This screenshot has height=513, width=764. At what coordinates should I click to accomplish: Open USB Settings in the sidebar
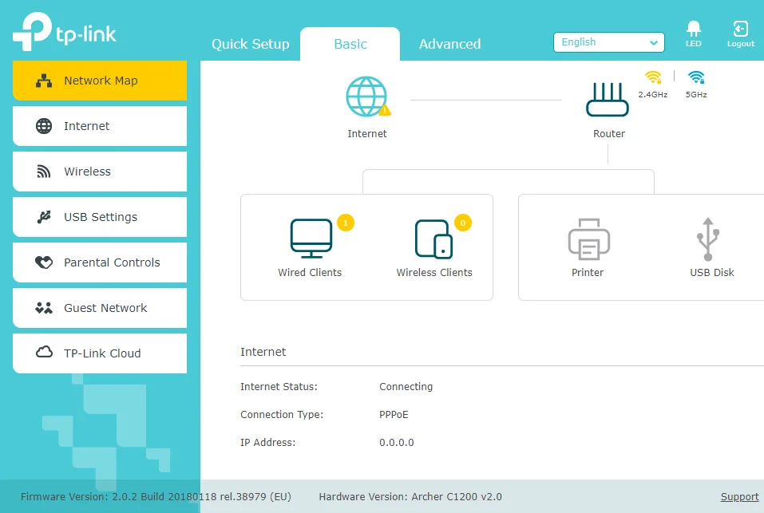(100, 217)
